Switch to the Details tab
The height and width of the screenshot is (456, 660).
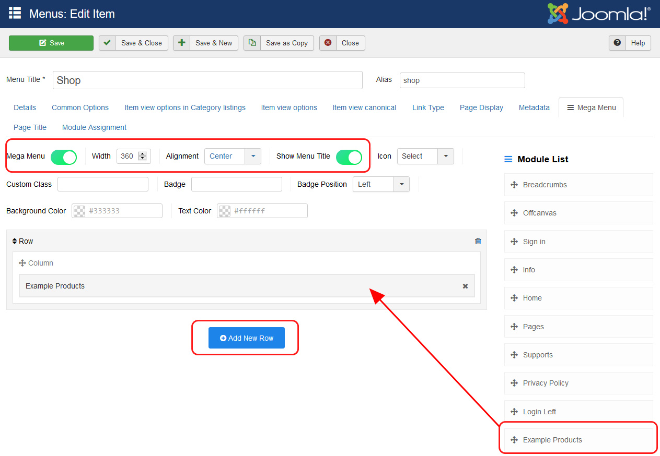25,107
